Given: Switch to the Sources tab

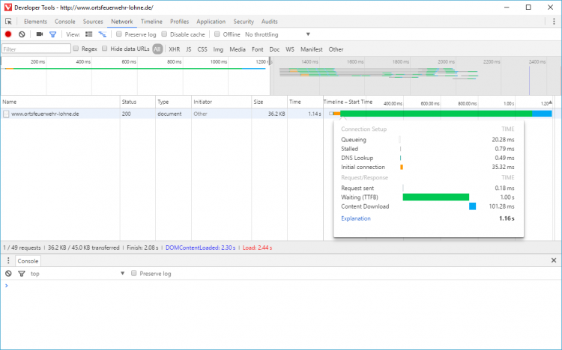Looking at the screenshot, I should (93, 22).
